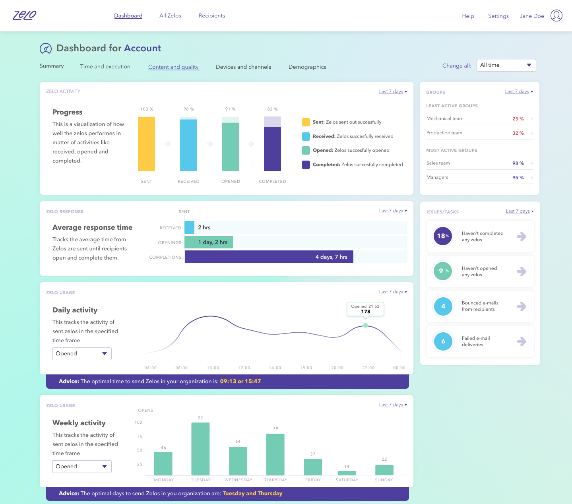Open the Managers row arrow
Image resolution: width=572 pixels, height=504 pixels.
pyautogui.click(x=532, y=178)
